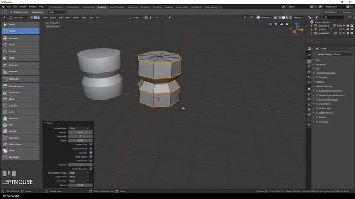Pick the Move tool
This screenshot has width=355, height=199.
coord(21,45)
